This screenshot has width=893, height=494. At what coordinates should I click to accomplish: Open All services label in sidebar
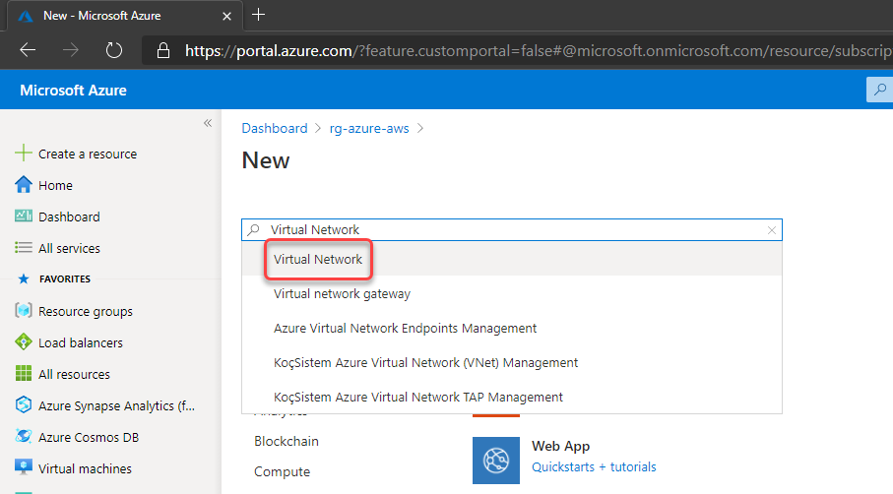pos(69,249)
